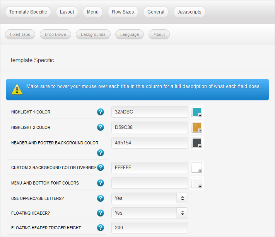Open the Drop Down sub-tab

point(55,34)
